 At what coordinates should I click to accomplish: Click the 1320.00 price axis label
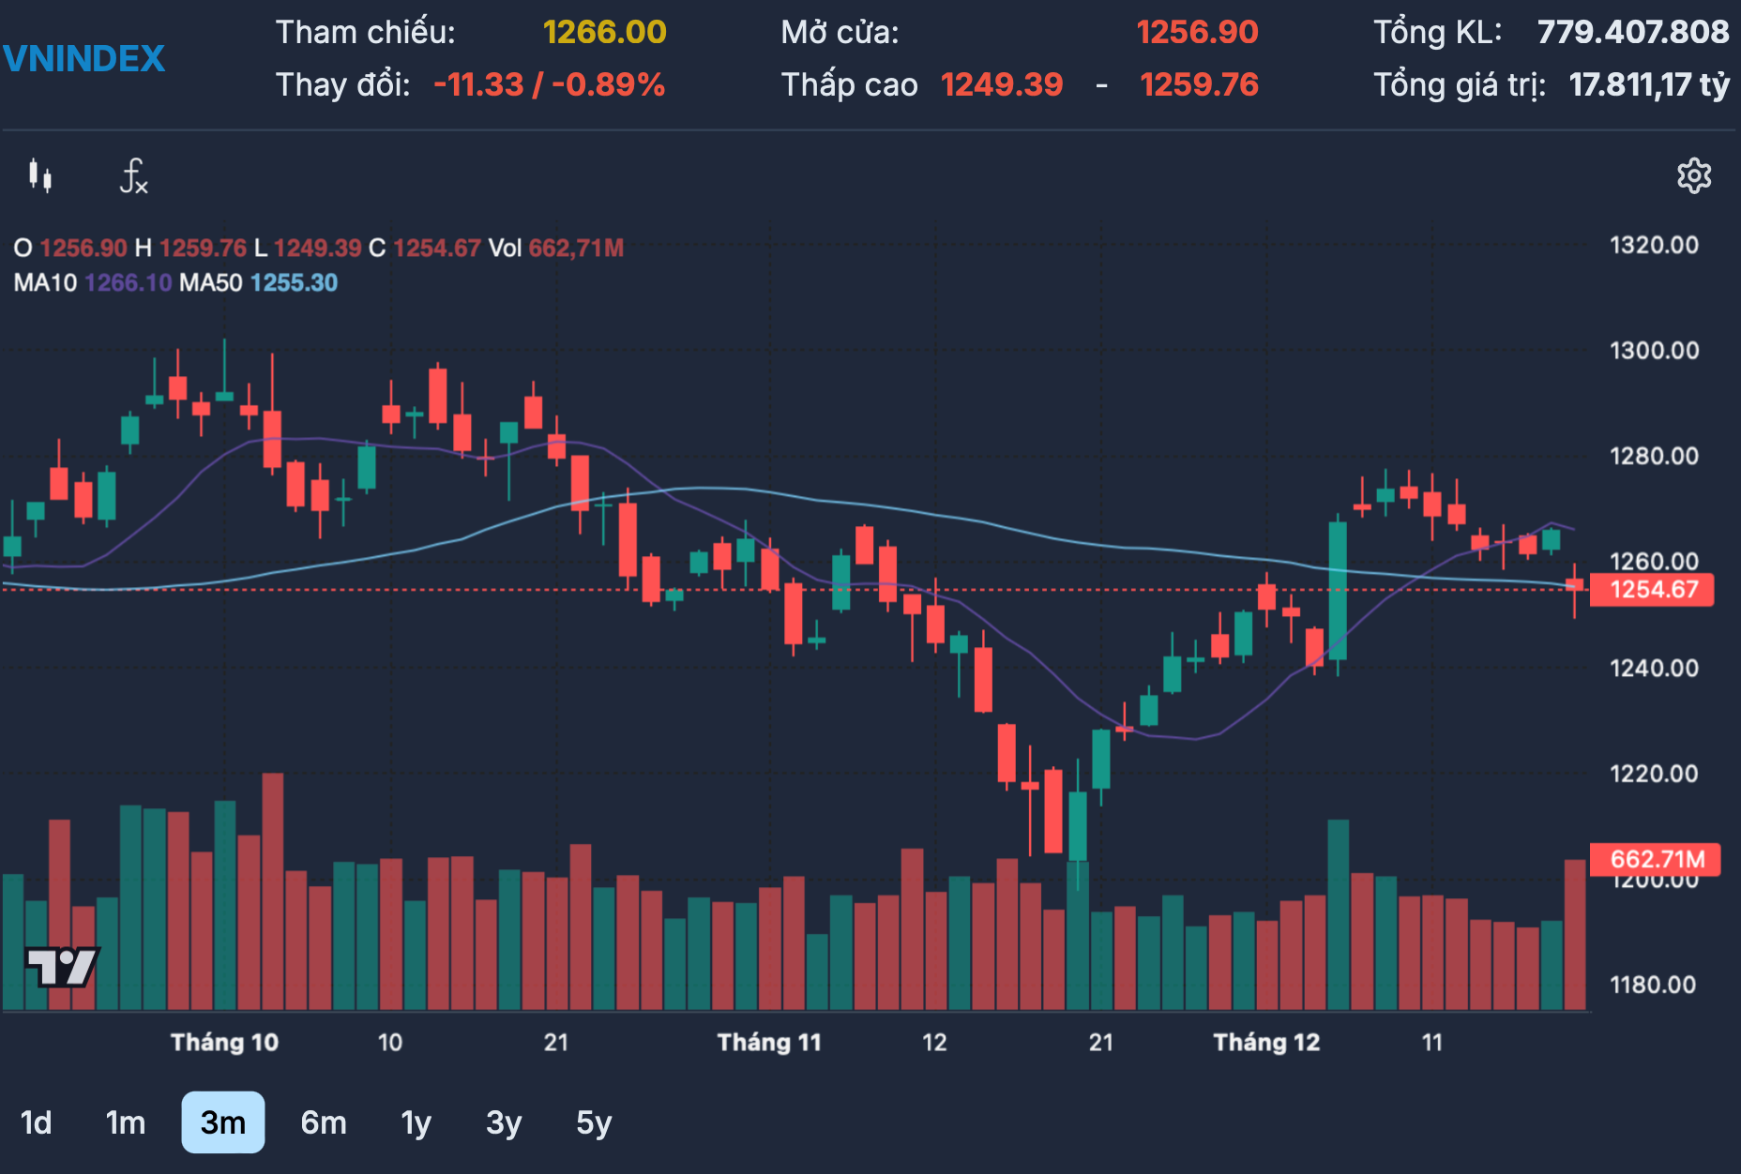(x=1654, y=245)
